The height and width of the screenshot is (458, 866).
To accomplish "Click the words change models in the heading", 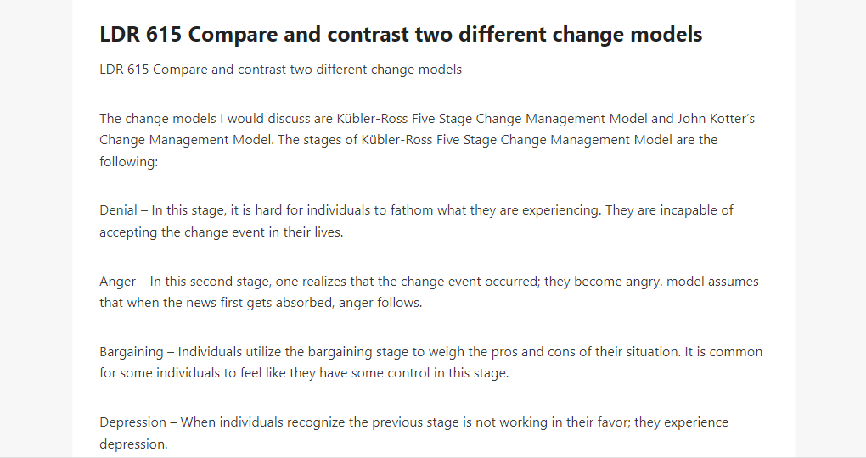I will click(x=627, y=34).
